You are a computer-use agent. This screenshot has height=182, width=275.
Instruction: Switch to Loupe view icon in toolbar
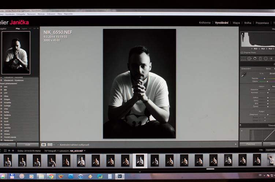pyautogui.click(x=44, y=145)
